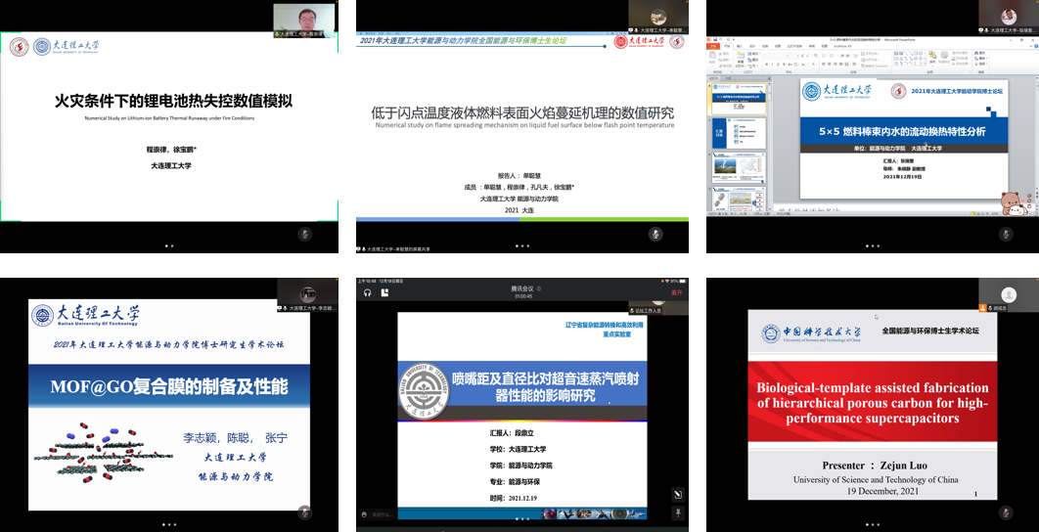Click Paste icon in PowerPoint ribbon
Viewport: 1039px width, 532px height.
click(712, 57)
